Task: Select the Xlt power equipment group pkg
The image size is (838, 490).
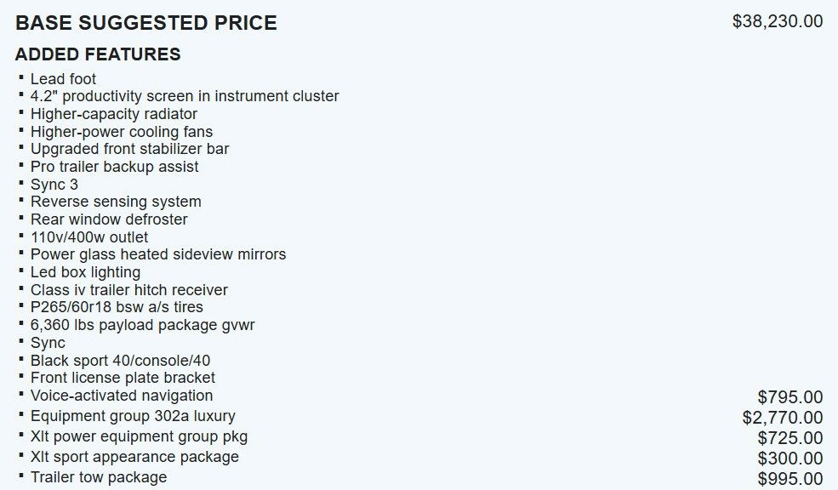Action: tap(139, 436)
